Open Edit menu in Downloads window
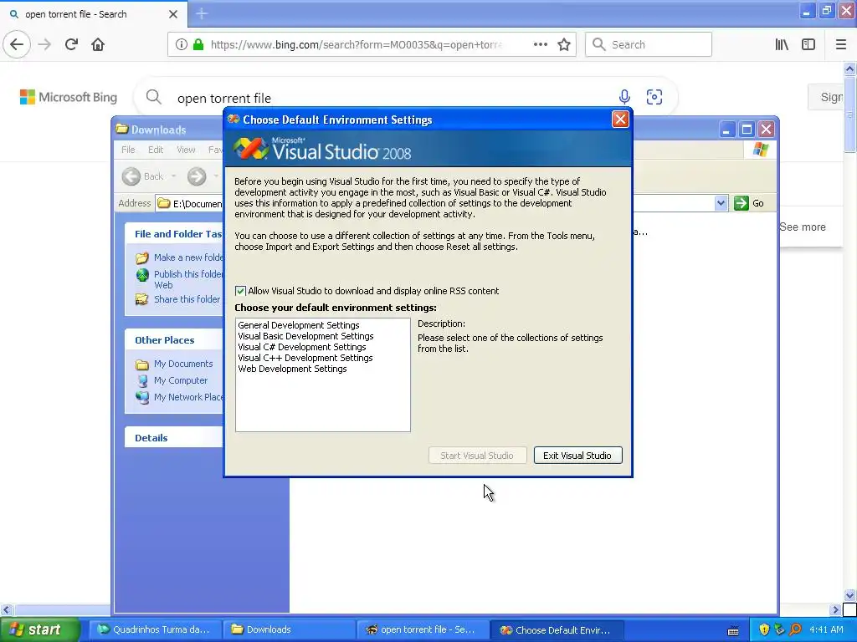The image size is (857, 642). point(156,150)
